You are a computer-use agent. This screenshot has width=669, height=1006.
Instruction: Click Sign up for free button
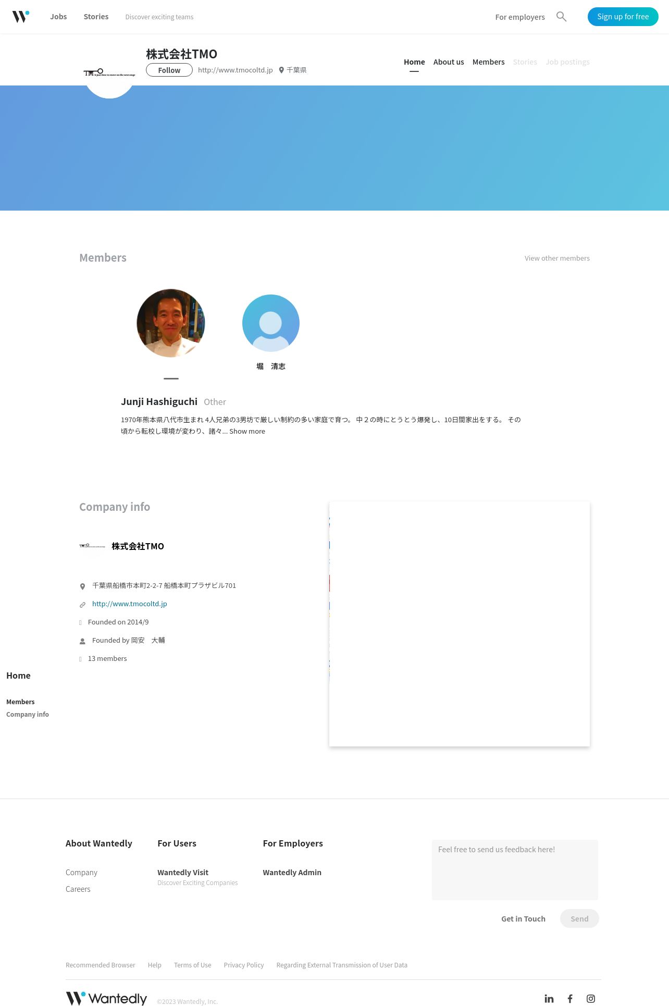623,17
